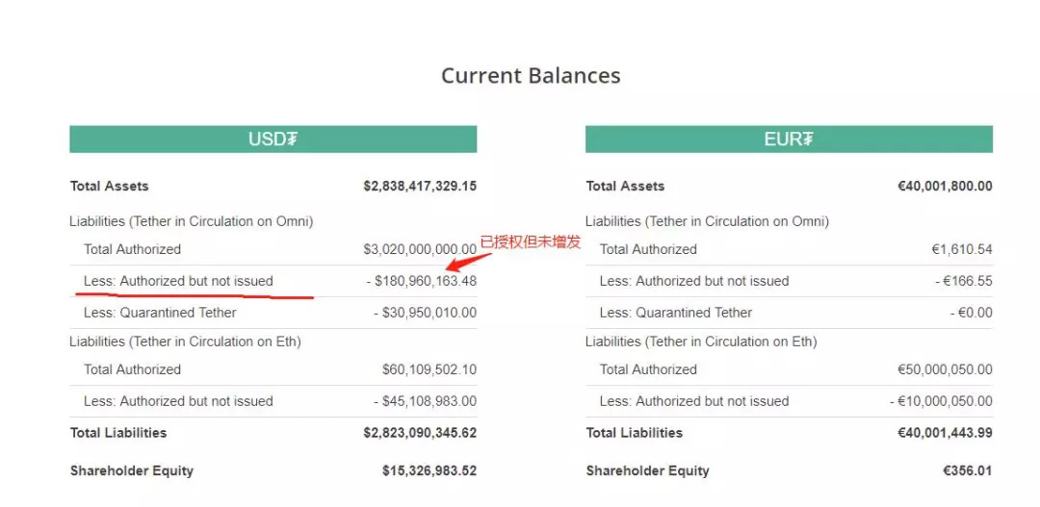The height and width of the screenshot is (507, 1040).
Task: Click EUR Omni Total Authorized €1,610.54
Action: (962, 250)
